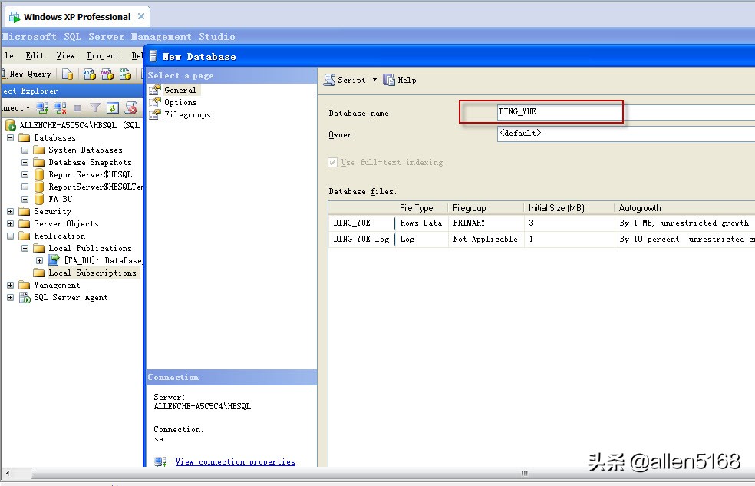Screen dimensions: 755x486
Task: Disconnect the current server connection
Action: [x=58, y=107]
